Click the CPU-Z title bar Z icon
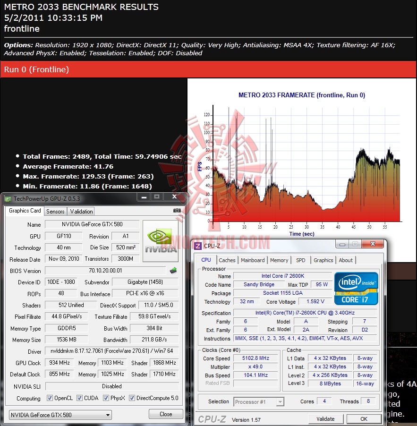Image resolution: width=417 pixels, height=426 pixels. pos(197,246)
